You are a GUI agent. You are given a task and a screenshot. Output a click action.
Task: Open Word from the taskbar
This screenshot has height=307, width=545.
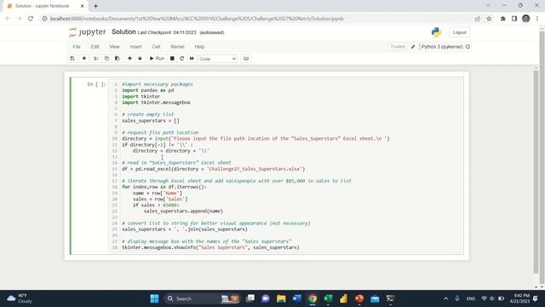pyautogui.click(x=297, y=298)
